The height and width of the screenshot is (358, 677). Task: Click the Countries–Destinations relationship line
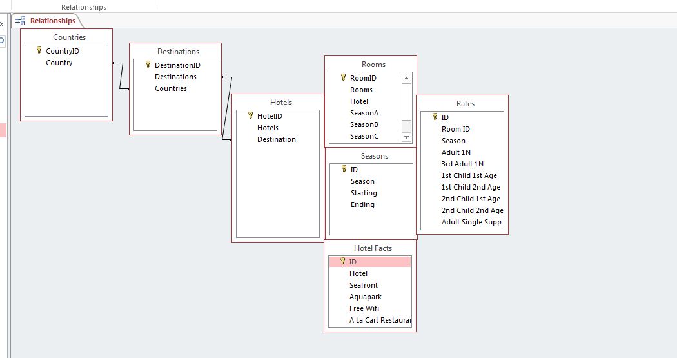pyautogui.click(x=121, y=75)
